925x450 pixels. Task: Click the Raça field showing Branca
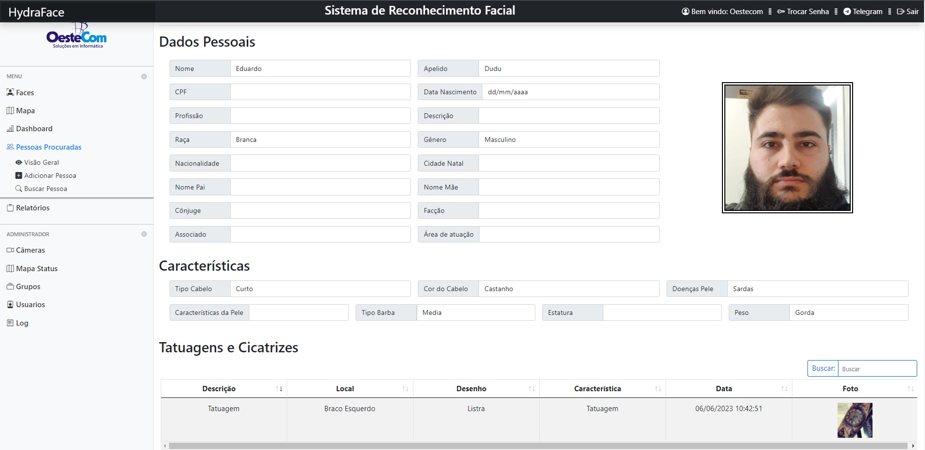coord(320,139)
